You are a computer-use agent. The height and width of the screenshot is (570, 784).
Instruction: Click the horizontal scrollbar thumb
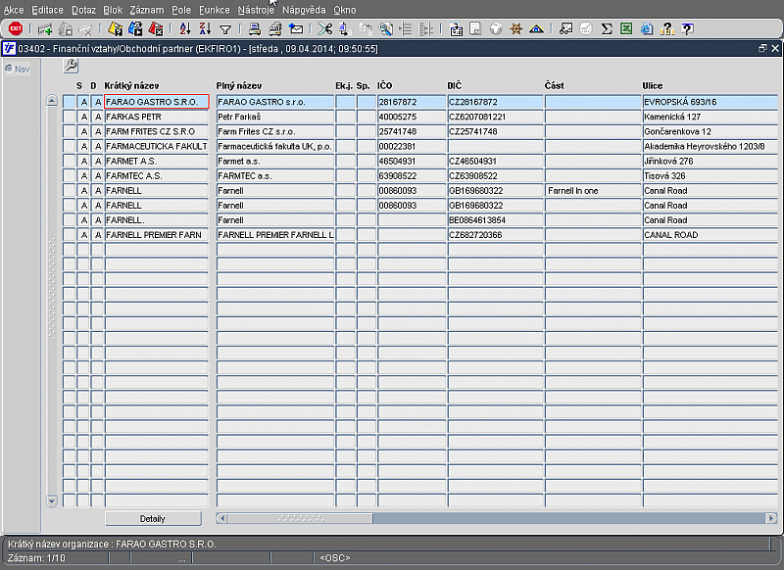301,518
